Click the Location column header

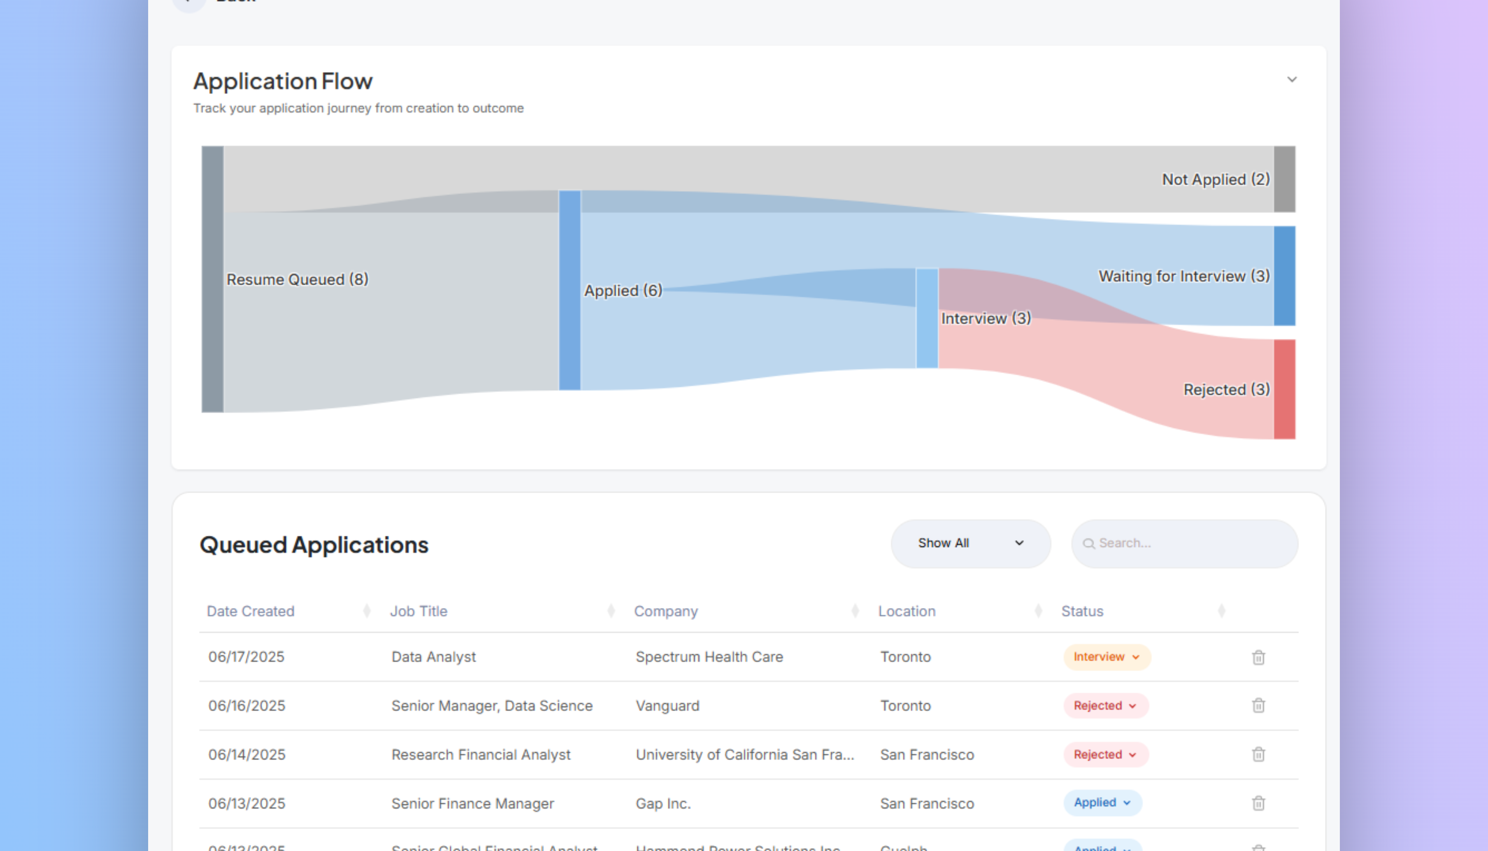(907, 611)
